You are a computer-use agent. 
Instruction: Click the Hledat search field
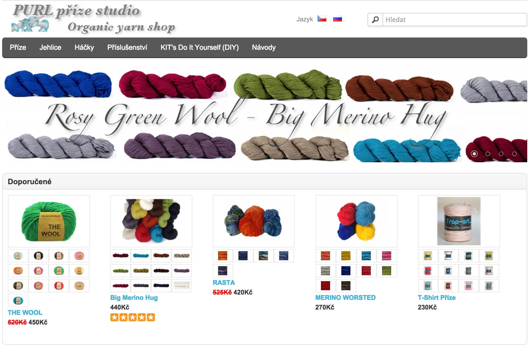tap(455, 20)
